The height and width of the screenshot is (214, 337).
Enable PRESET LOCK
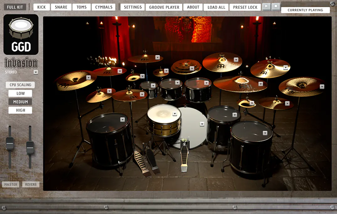(245, 7)
